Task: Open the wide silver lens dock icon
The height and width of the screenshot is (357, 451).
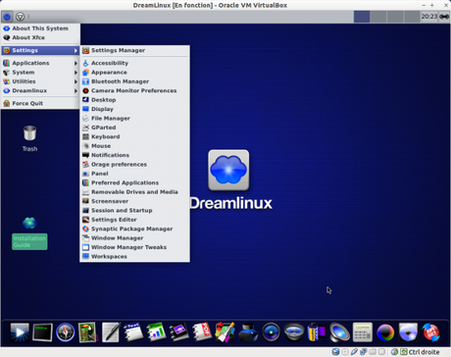Action: tap(294, 332)
